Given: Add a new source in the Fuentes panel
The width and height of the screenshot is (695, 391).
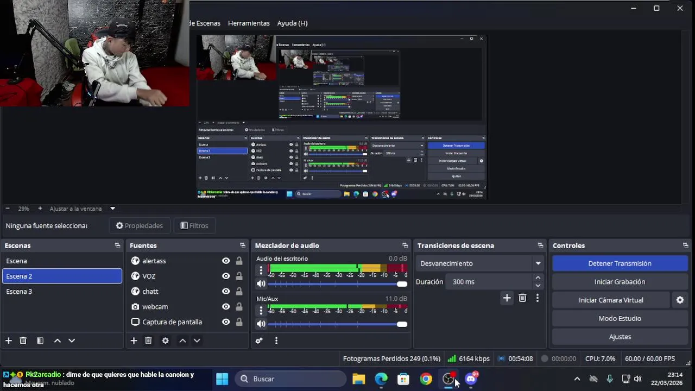Looking at the screenshot, I should point(134,340).
